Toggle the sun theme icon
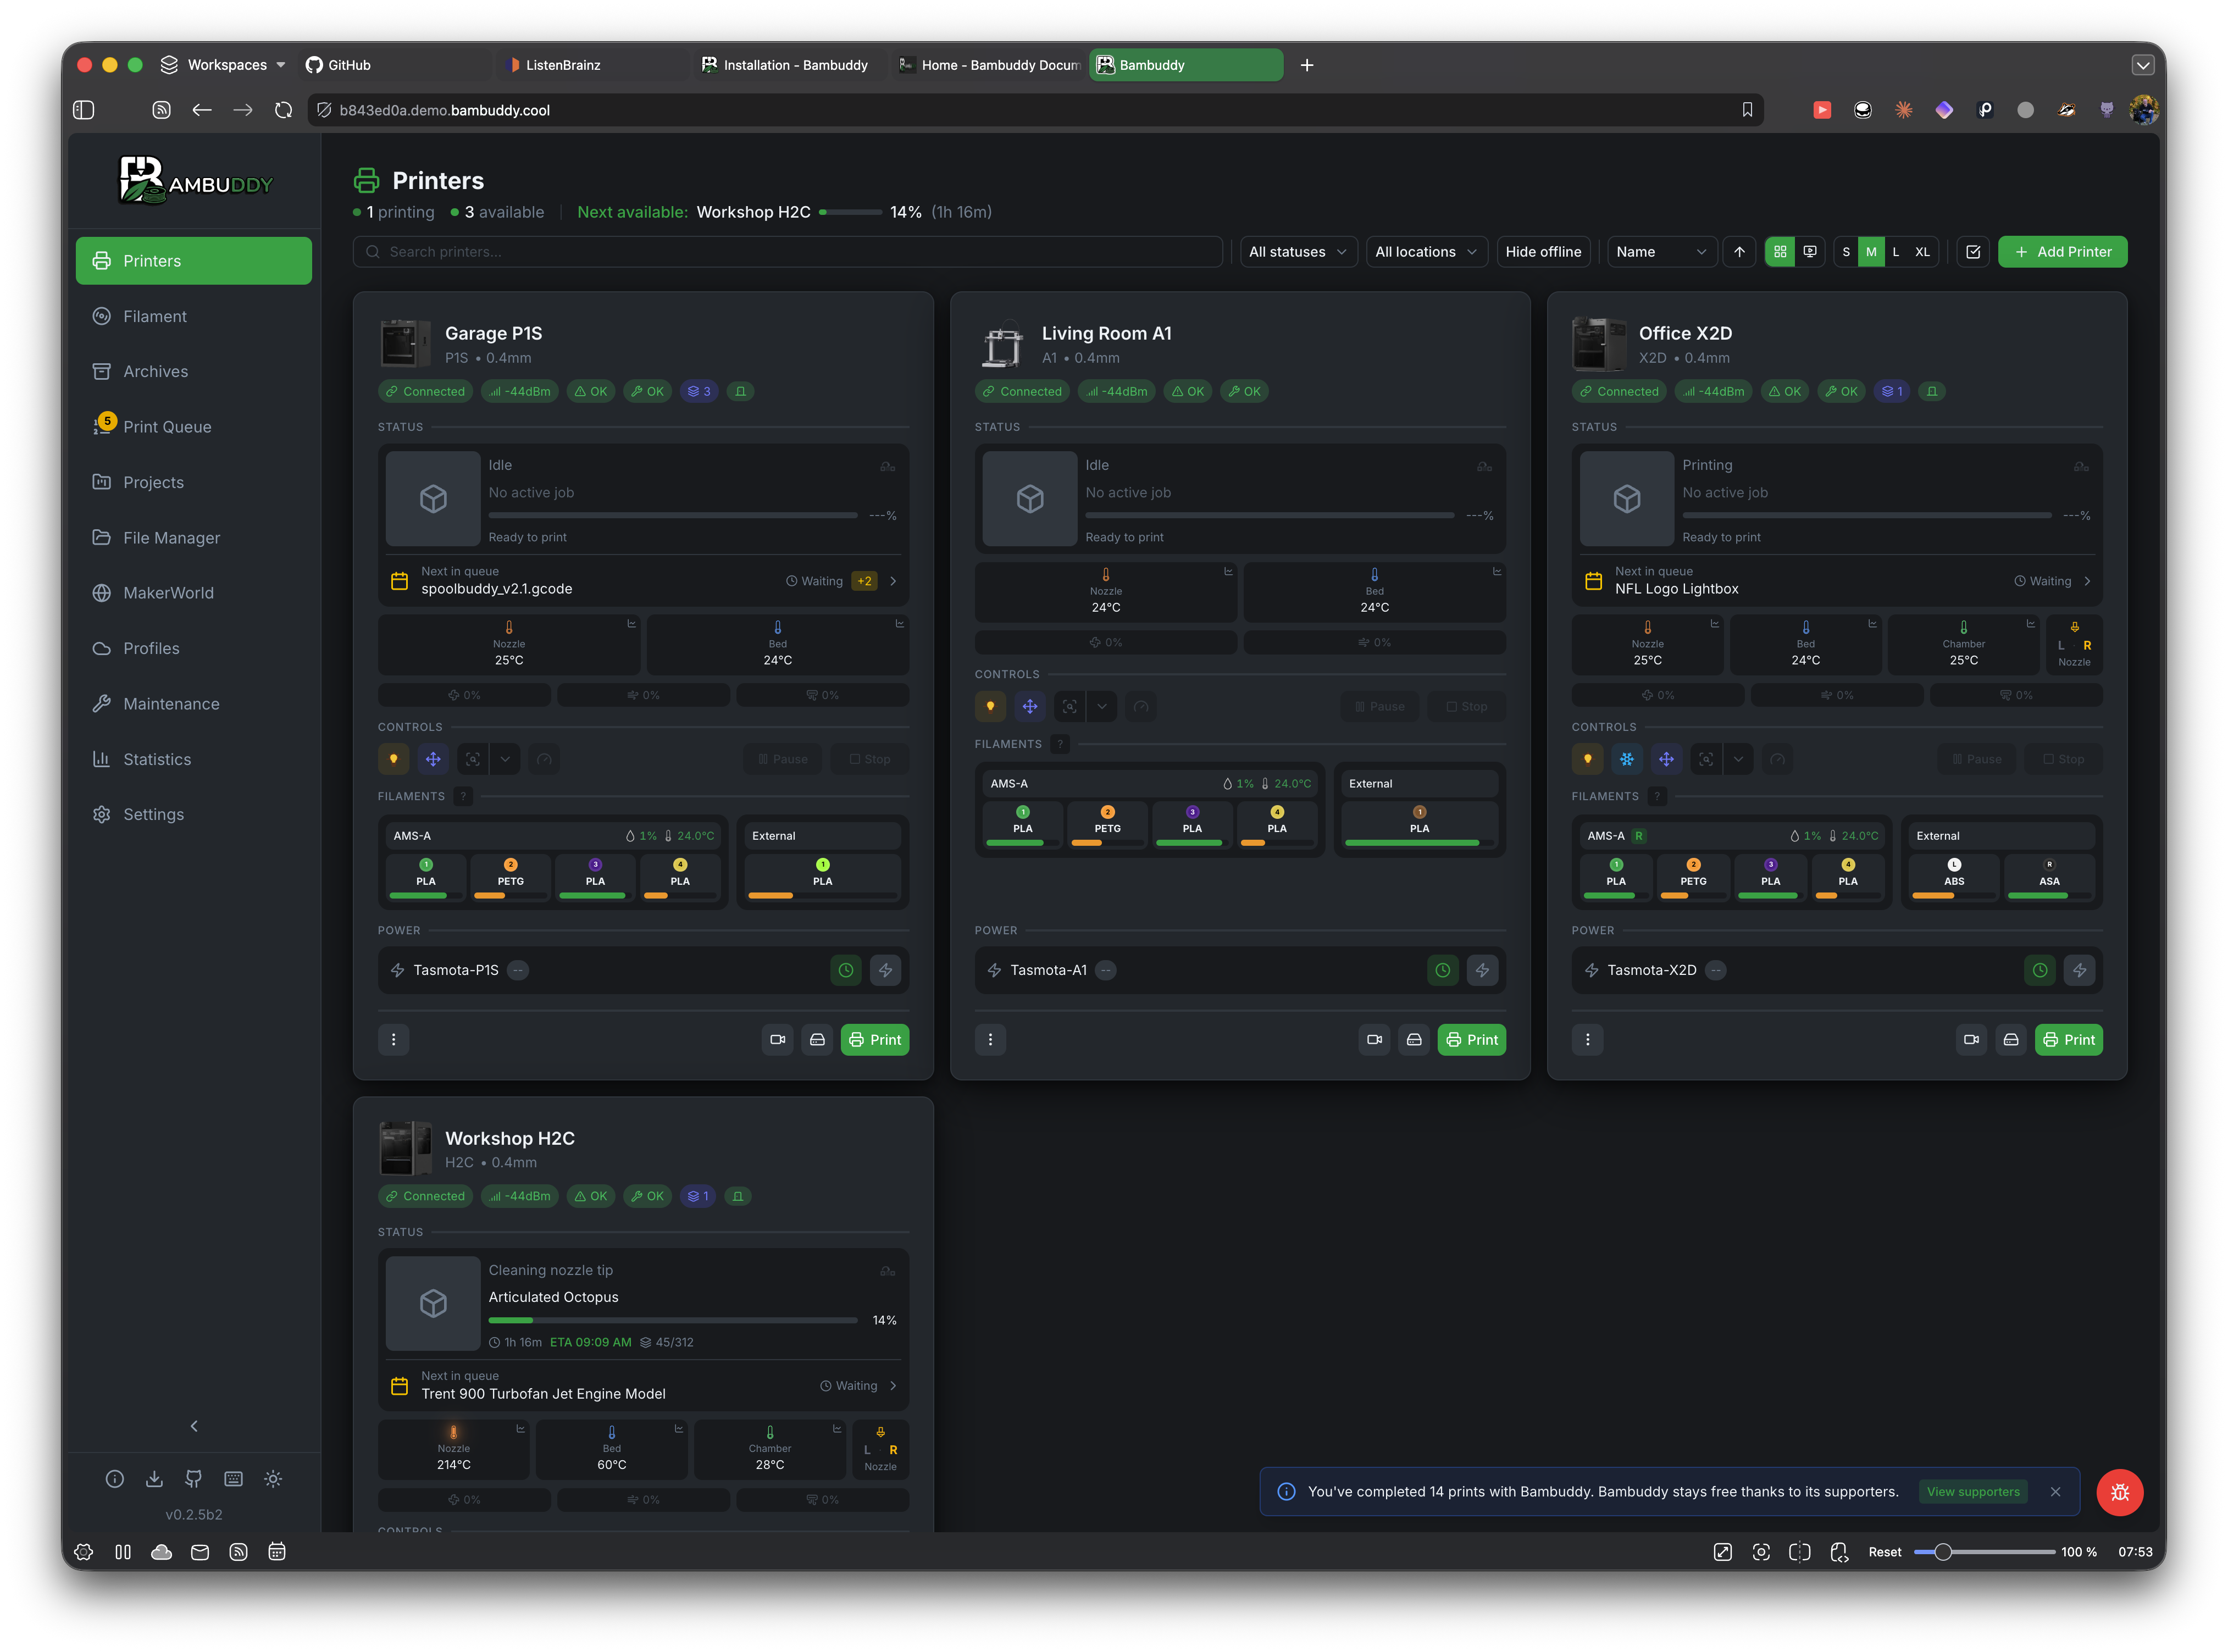Screen dimensions: 2228x1652 click(273, 1479)
